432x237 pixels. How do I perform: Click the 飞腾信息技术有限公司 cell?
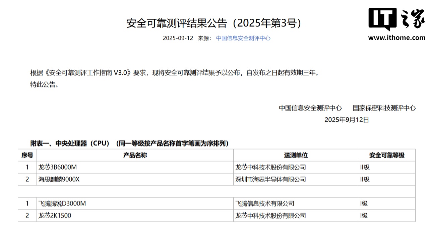[x=265, y=203]
